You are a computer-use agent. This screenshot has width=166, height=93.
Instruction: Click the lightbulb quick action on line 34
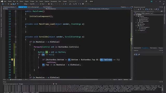(12, 60)
